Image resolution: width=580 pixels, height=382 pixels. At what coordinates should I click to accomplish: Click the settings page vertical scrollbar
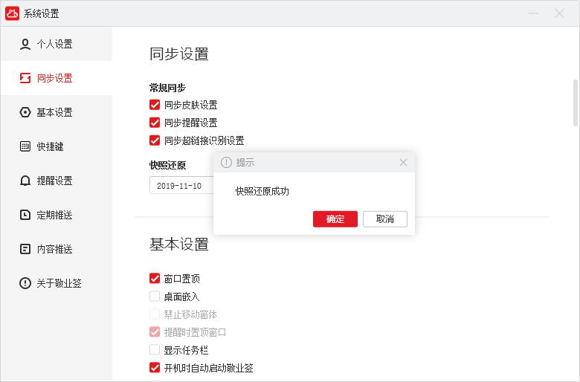pos(575,104)
